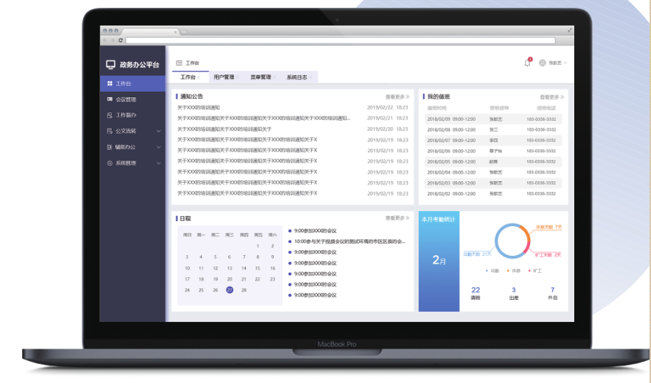Click the 2018/02/07 duty row with 李四
Screen dimensions: 651x383
point(493,140)
